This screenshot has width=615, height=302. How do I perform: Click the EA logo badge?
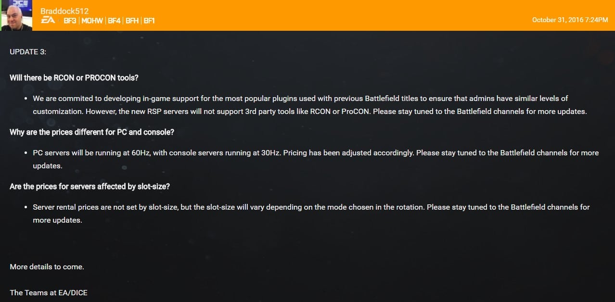click(x=48, y=21)
